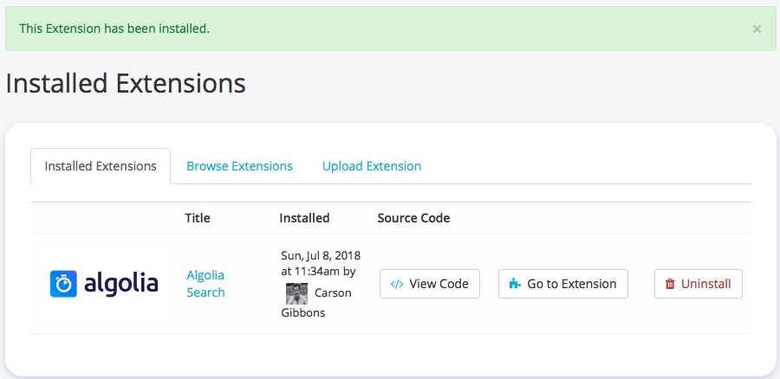
Task: Dismiss the extension installed success alert
Action: (757, 29)
